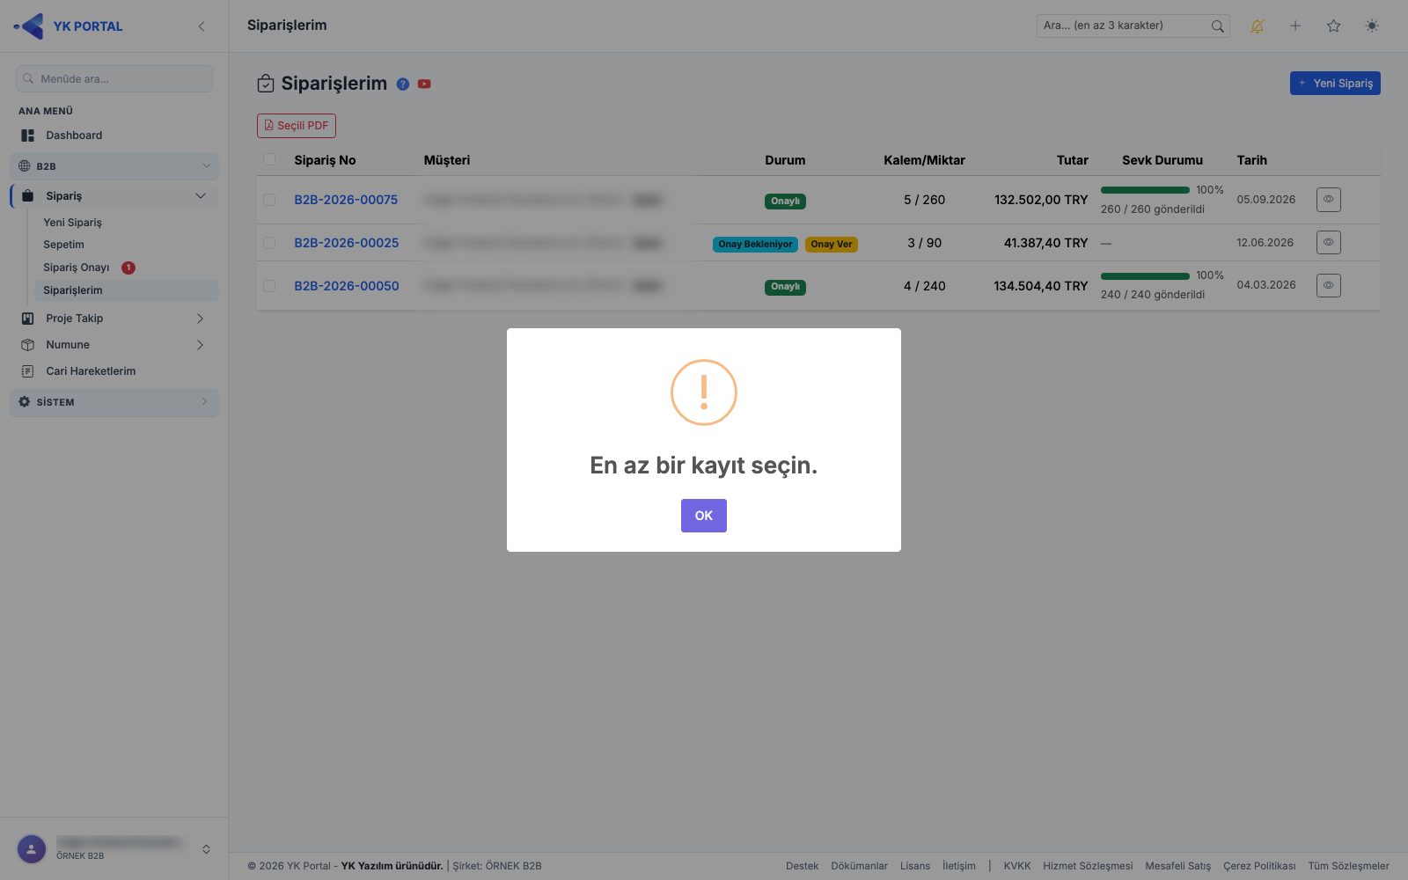This screenshot has height=880, width=1408.
Task: Select all orders header checkbox
Action: (x=269, y=160)
